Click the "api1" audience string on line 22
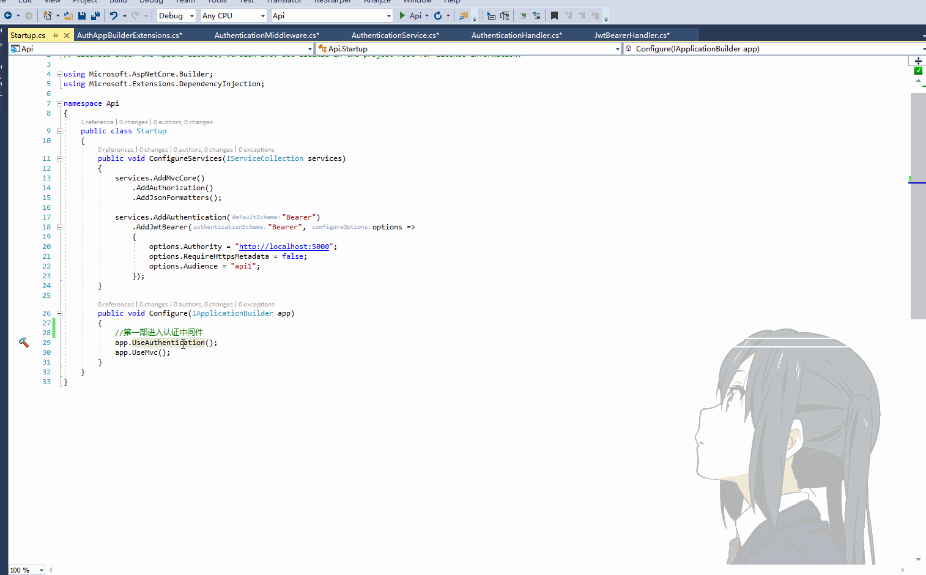The height and width of the screenshot is (575, 926). [243, 266]
